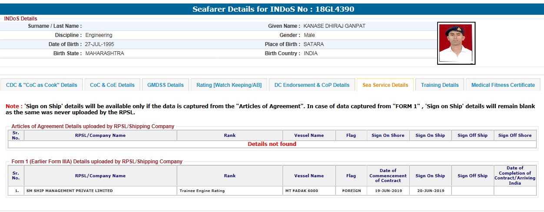
Task: Select the Trainee Engine Rating rank cell
Action: [x=202, y=191]
